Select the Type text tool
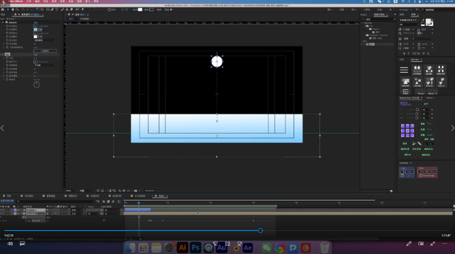 (57, 10)
